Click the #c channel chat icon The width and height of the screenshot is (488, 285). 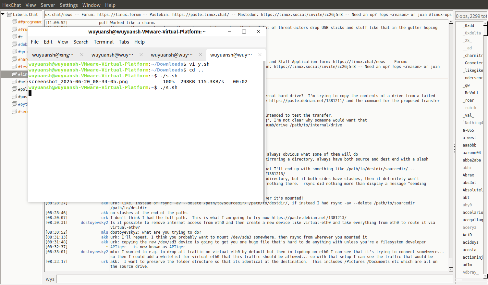[x=14, y=37]
